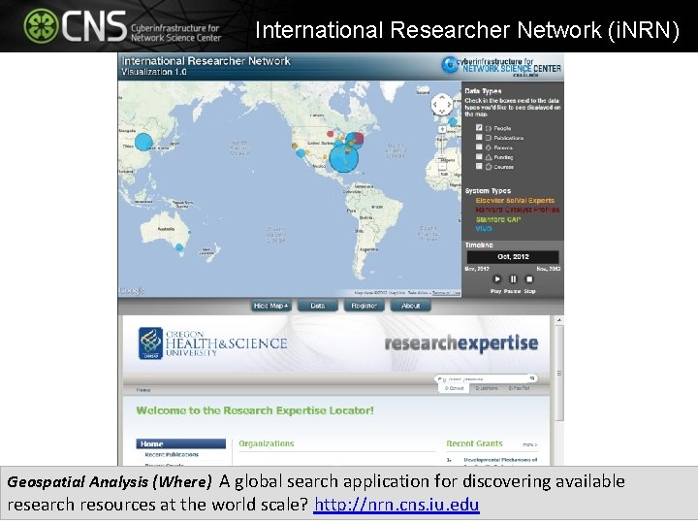The image size is (698, 524).
Task: Click the Oct, 2012 timeline display
Action: click(x=513, y=256)
